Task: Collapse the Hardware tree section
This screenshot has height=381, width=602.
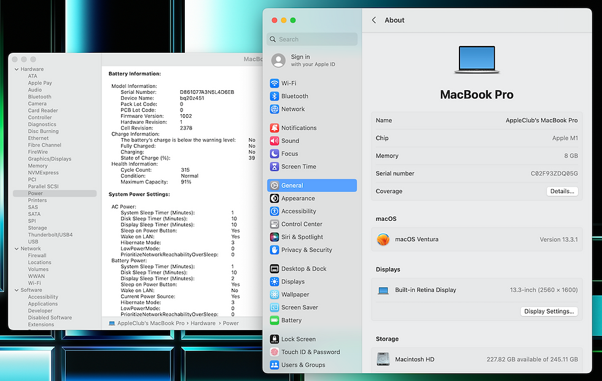Action: (17, 69)
